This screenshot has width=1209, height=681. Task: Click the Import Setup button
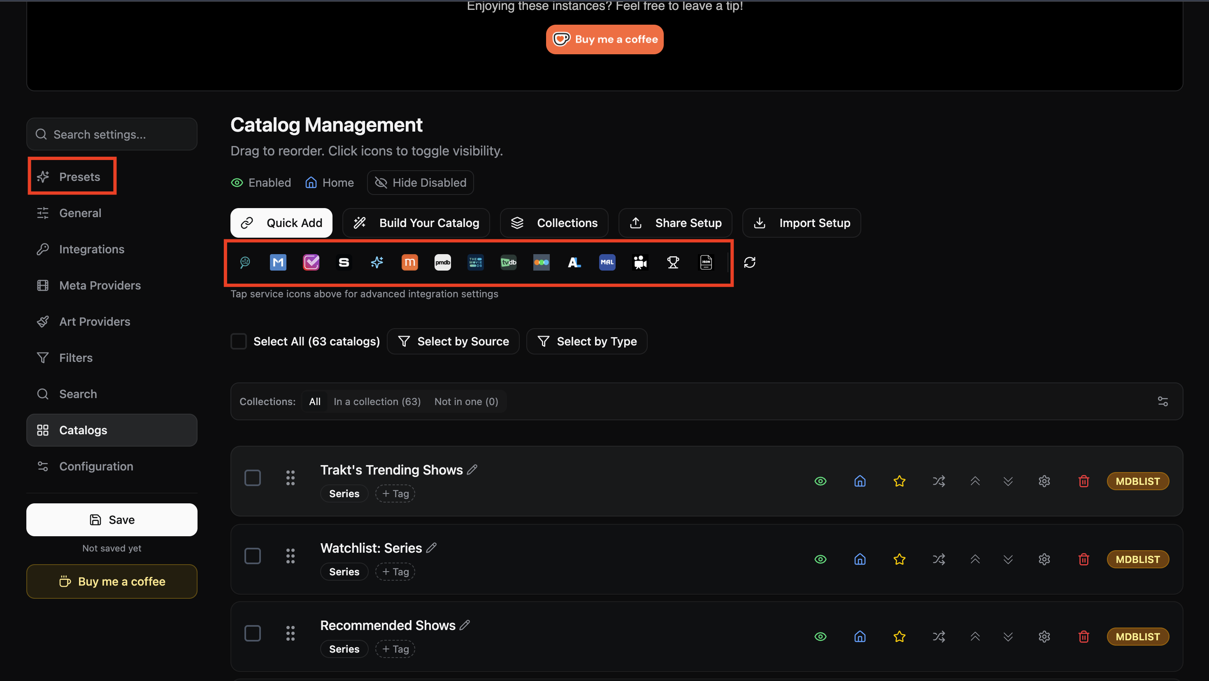tap(801, 223)
